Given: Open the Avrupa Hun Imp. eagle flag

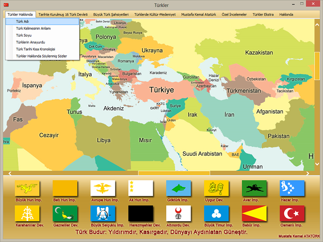Looking at the screenshot, I should coord(103,188).
